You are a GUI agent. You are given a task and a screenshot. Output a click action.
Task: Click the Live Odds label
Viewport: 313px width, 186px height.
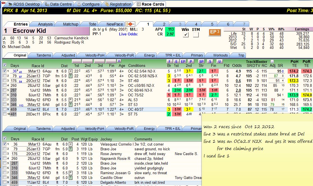[128, 34]
